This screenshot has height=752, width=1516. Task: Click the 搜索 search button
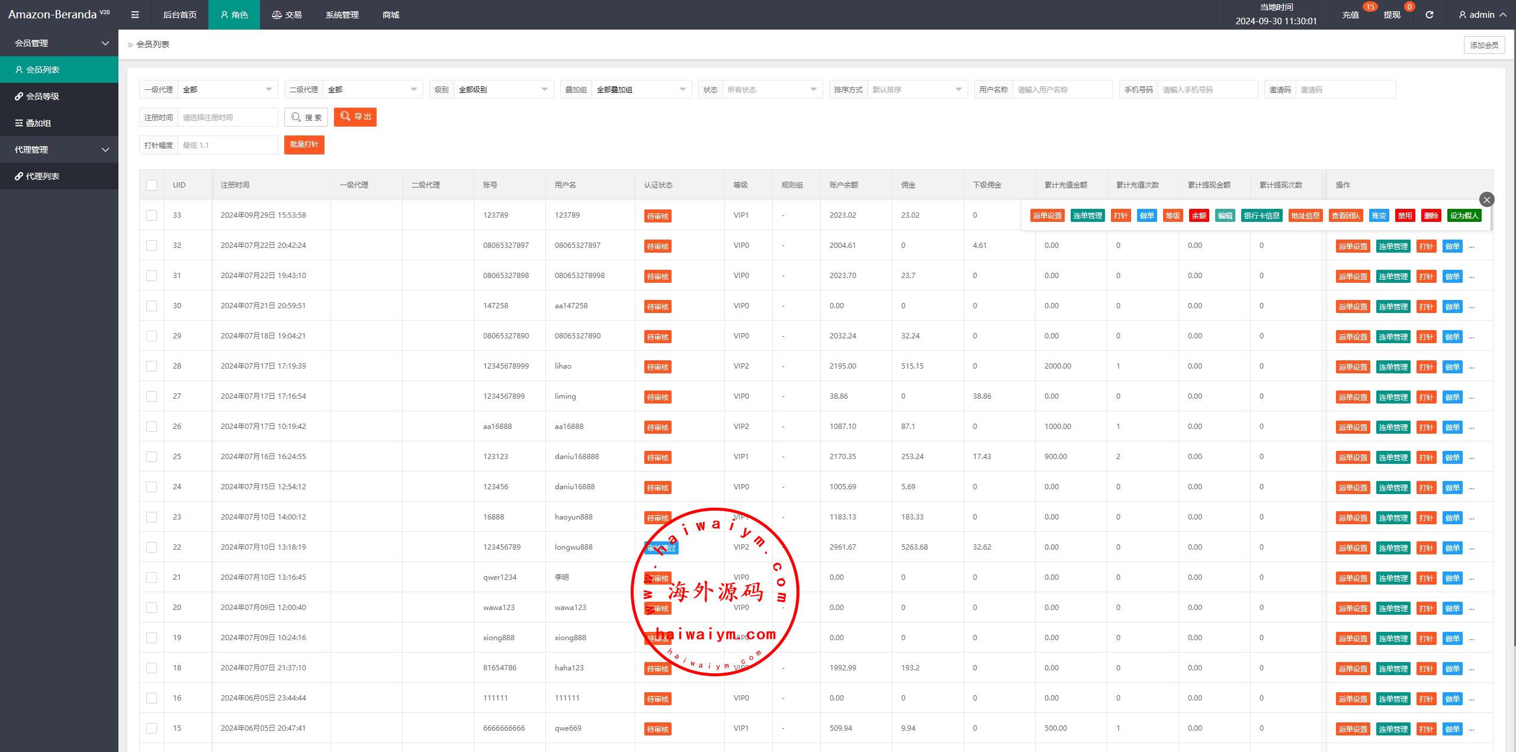[x=306, y=117]
